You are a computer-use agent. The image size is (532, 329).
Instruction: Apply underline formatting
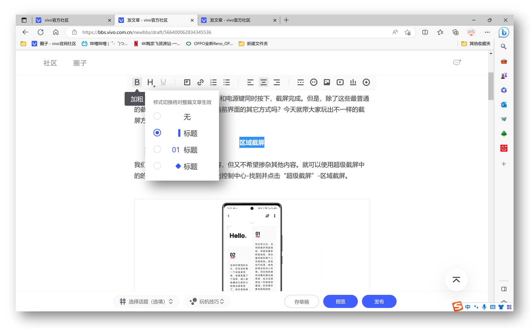pyautogui.click(x=163, y=82)
